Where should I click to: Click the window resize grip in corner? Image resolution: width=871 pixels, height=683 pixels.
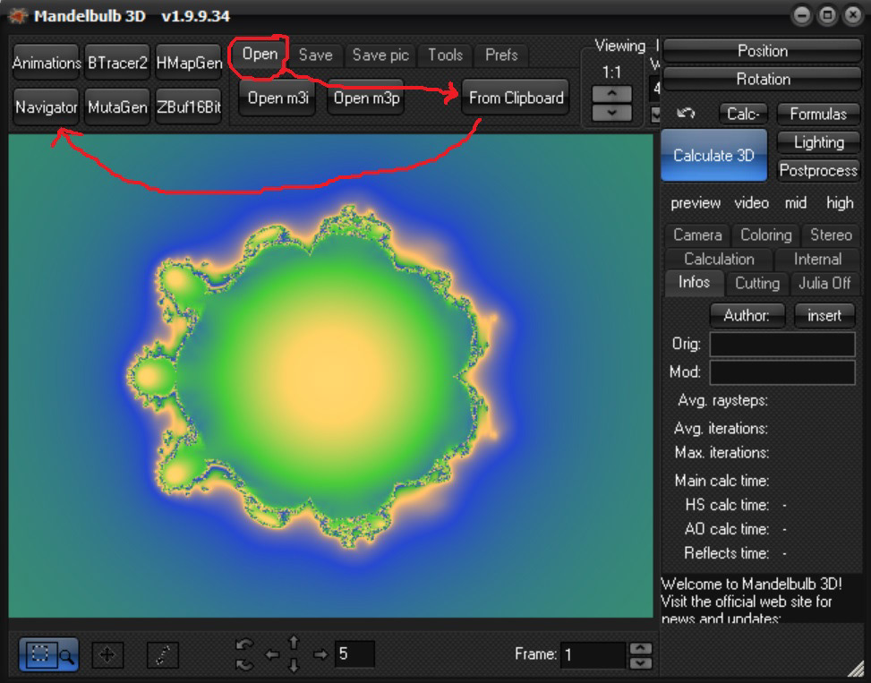pyautogui.click(x=857, y=670)
